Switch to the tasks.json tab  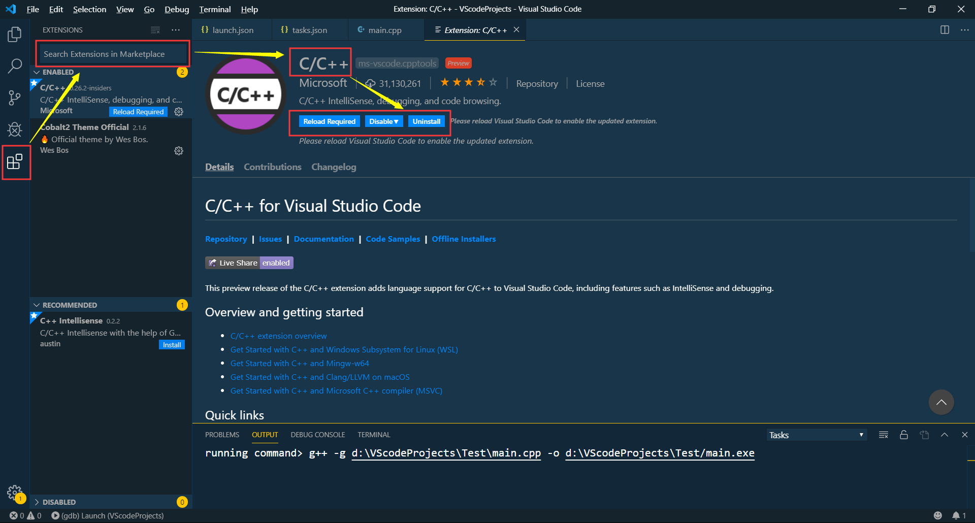309,30
